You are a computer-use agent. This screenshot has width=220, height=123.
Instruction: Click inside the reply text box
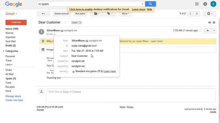tap(131, 95)
